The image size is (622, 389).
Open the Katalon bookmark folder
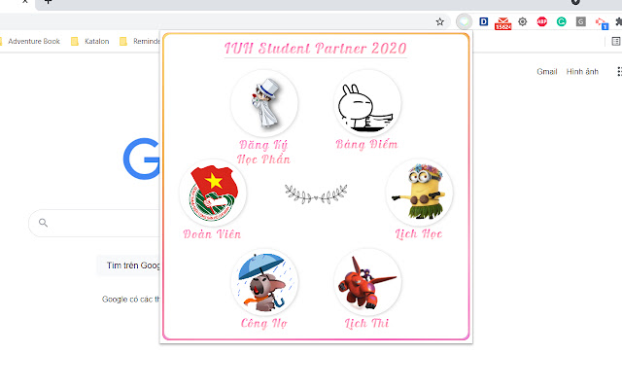(x=89, y=41)
